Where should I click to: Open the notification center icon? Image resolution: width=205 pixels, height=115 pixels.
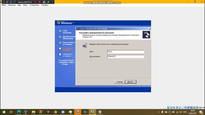point(201,112)
